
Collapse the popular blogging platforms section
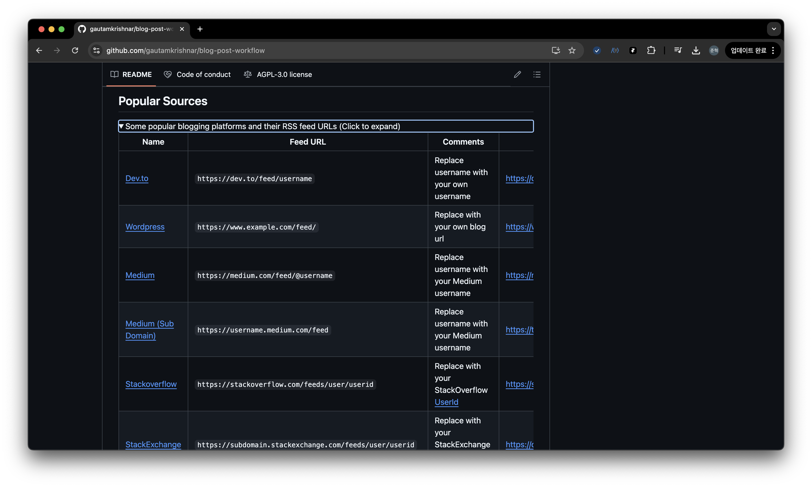pyautogui.click(x=326, y=126)
